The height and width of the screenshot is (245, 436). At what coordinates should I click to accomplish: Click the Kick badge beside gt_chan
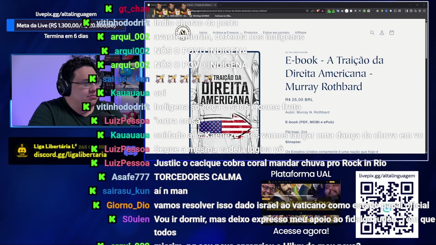coord(109,9)
